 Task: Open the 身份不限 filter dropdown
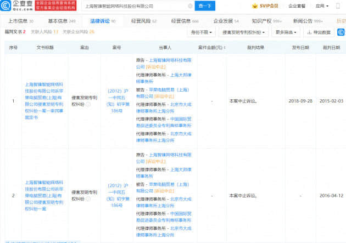[201, 32]
